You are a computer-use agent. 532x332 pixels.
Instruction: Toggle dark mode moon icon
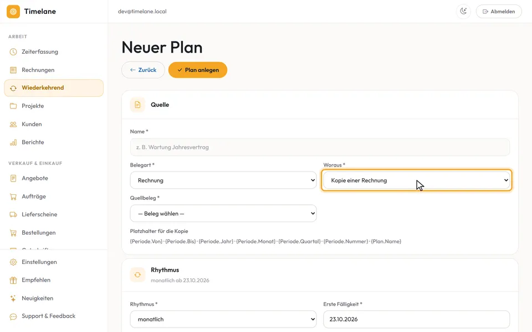point(463,11)
